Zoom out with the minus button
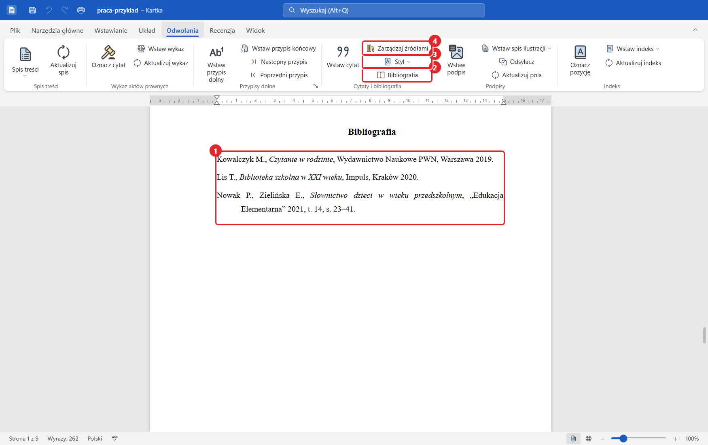This screenshot has height=445, width=708. 602,439
